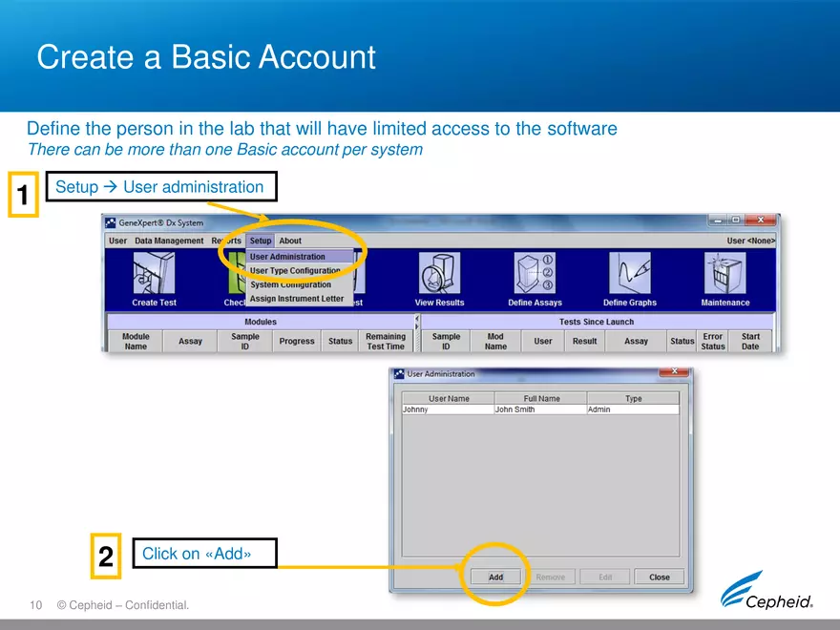Viewport: 840px width, 630px height.
Task: Click the Define Assays icon
Action: point(534,277)
